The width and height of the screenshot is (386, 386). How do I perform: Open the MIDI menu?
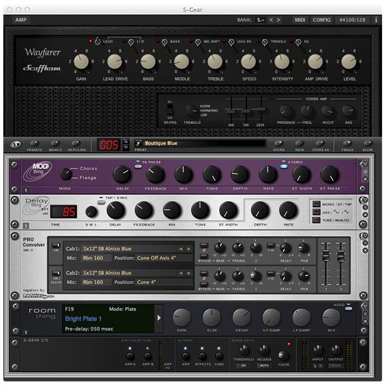pyautogui.click(x=300, y=20)
